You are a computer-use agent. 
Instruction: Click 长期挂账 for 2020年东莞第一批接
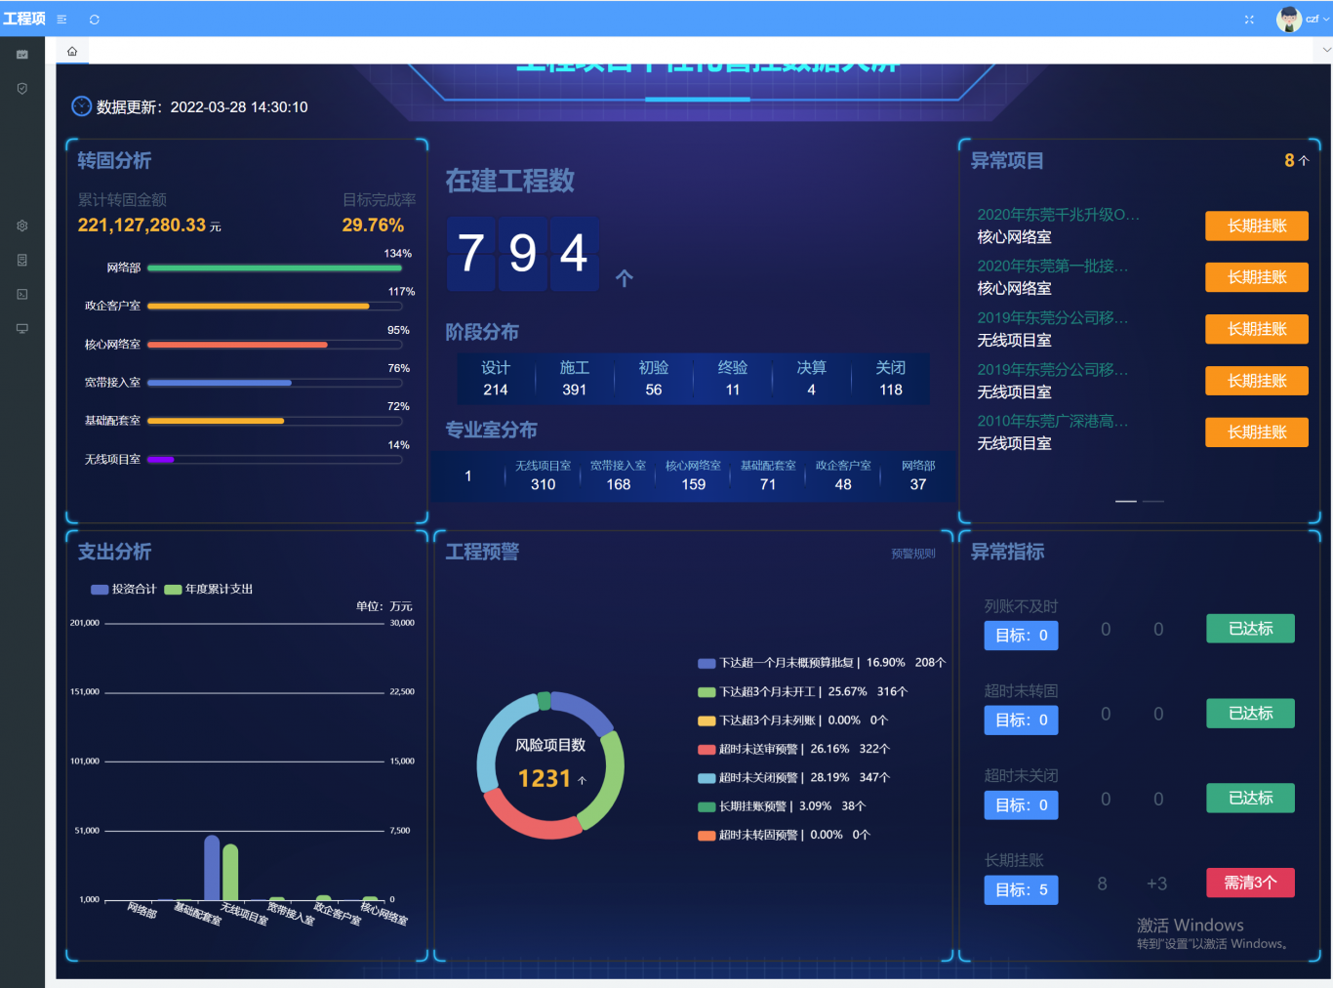pos(1257,277)
